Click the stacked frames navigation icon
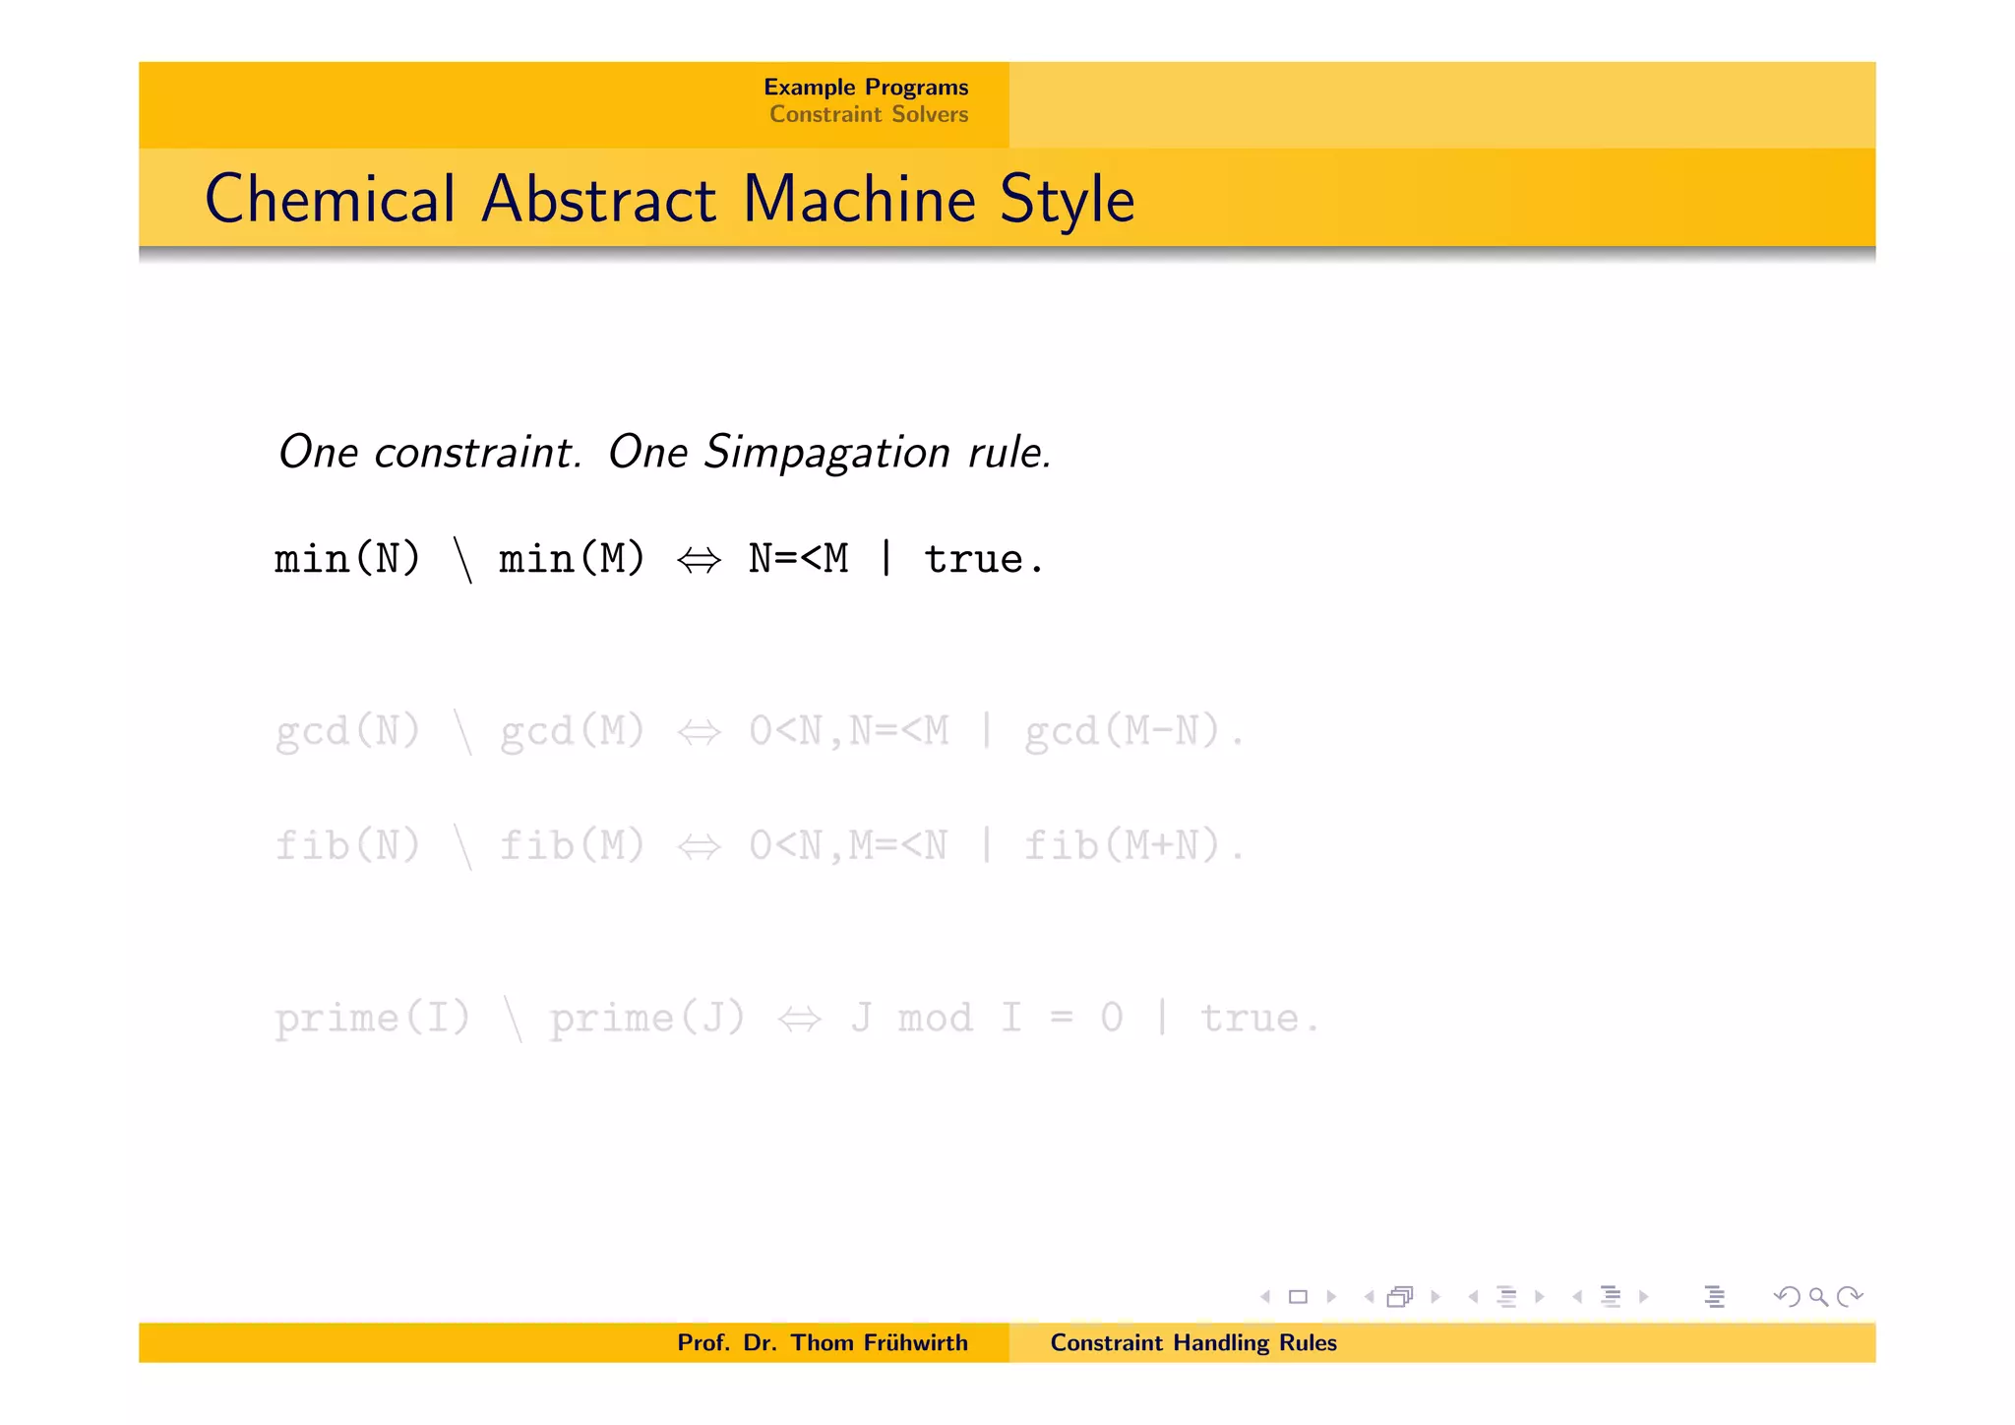Screen dimensions: 2015x1425 pos(1400,1297)
